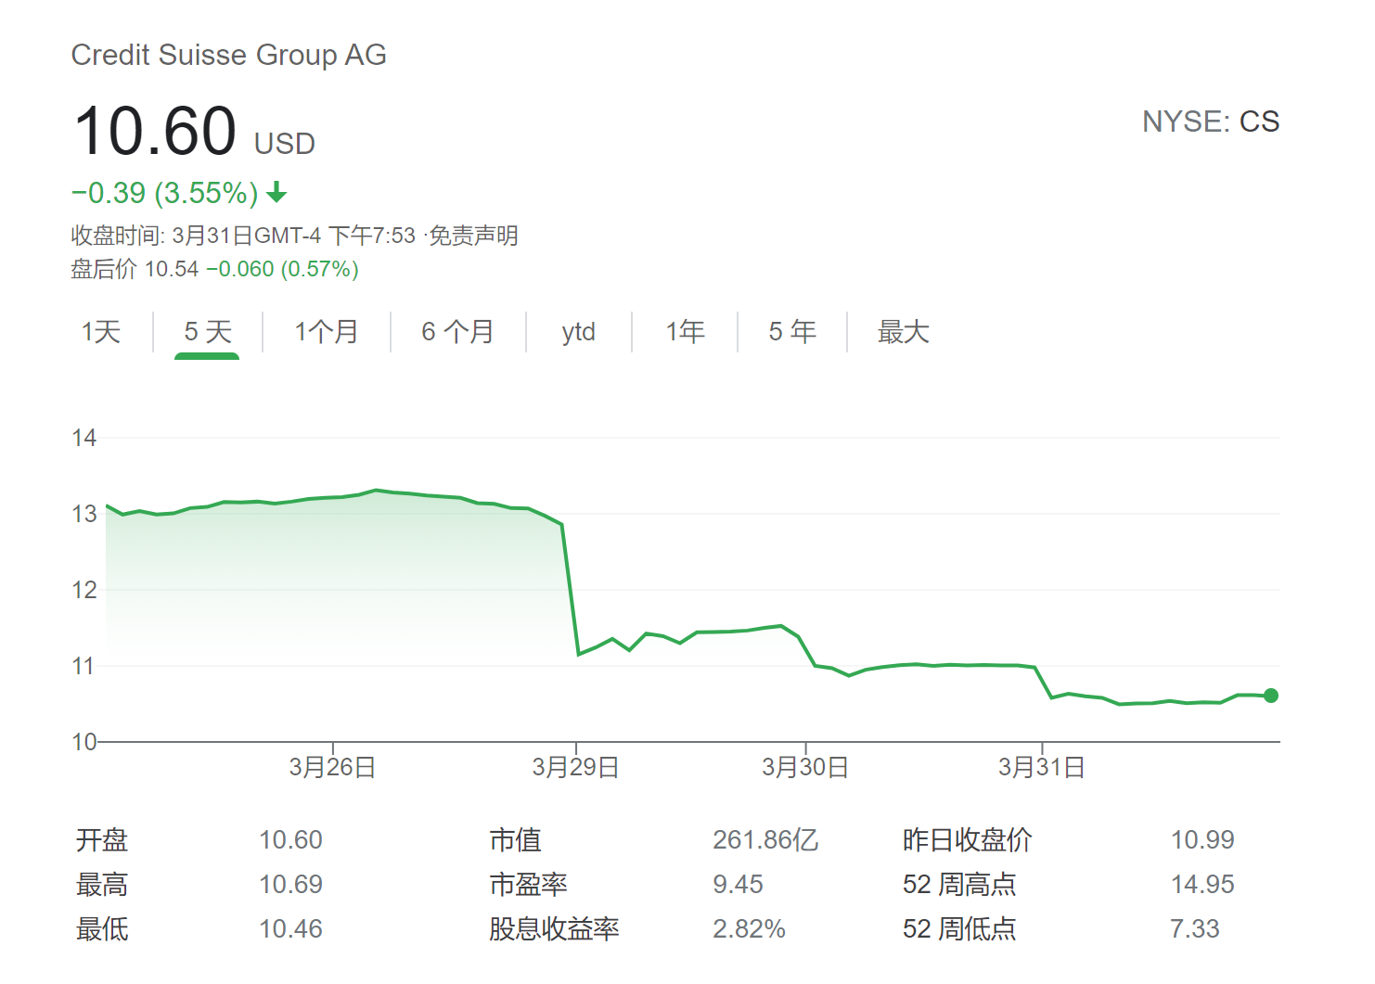Click the 3月29日 date axis label
Screen dimensions: 1375x984
click(x=575, y=768)
